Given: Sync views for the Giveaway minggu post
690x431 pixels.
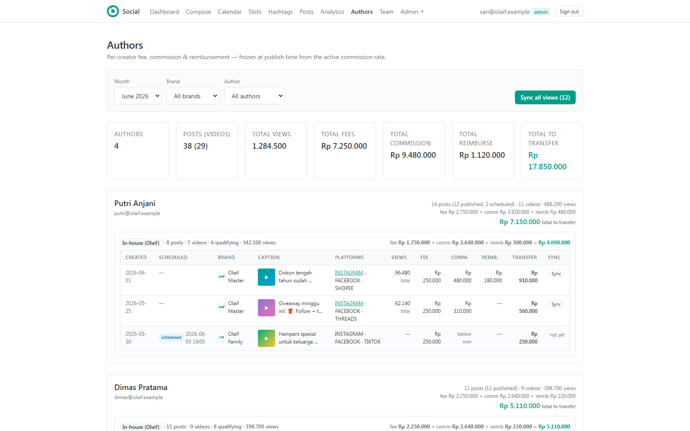Looking at the screenshot, I should tap(556, 304).
